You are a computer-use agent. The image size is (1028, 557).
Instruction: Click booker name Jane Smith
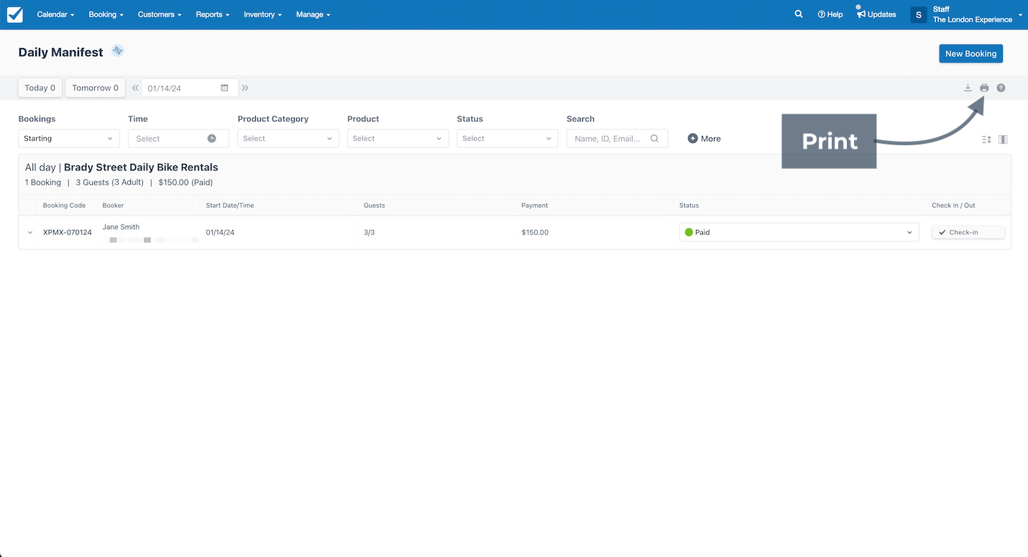coord(121,227)
